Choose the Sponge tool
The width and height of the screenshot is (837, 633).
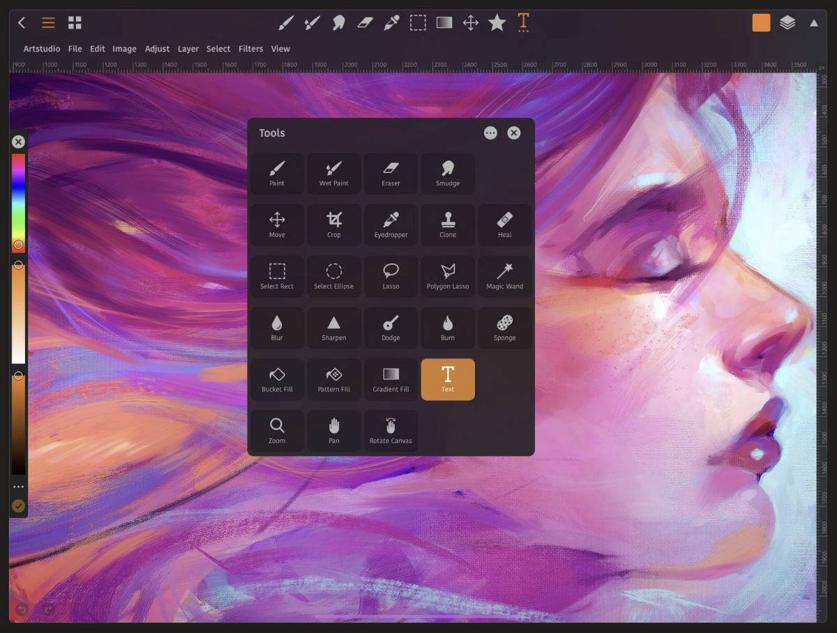pos(504,328)
